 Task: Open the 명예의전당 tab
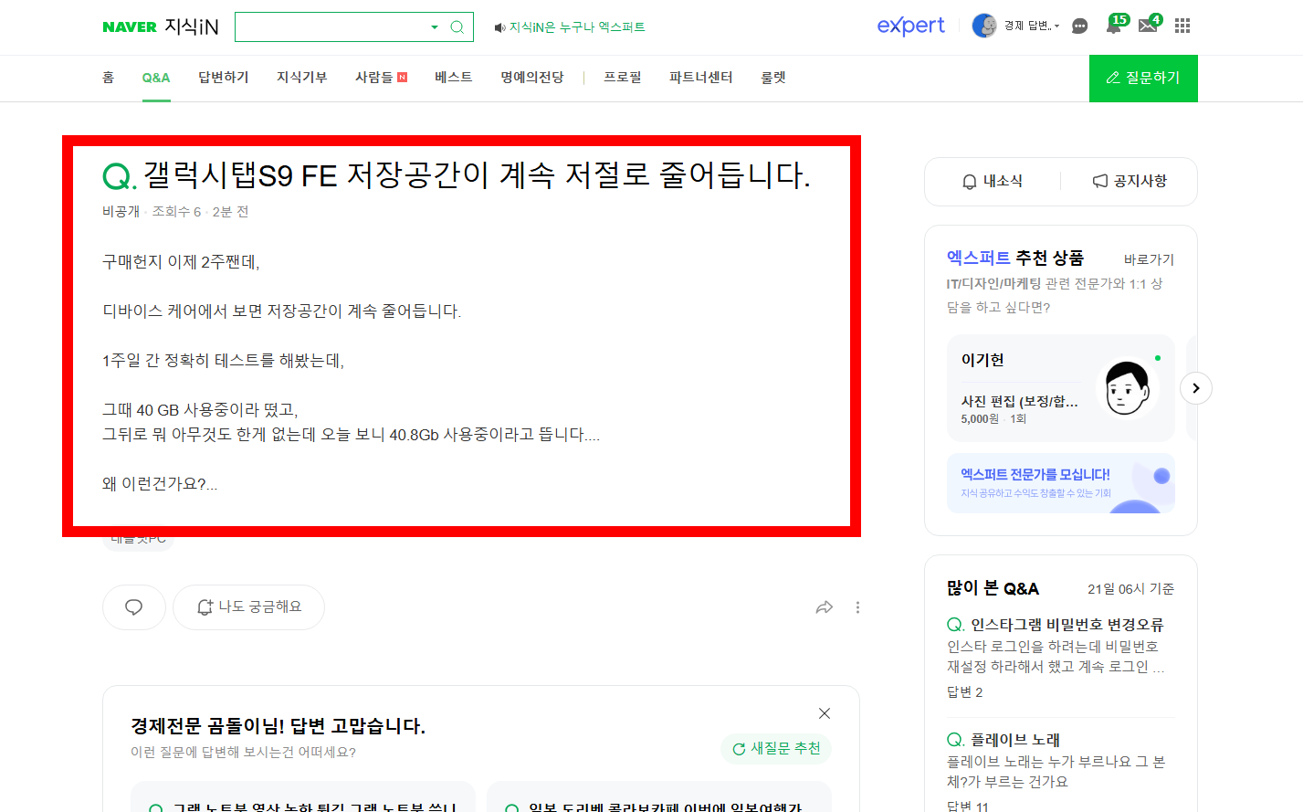click(x=532, y=78)
